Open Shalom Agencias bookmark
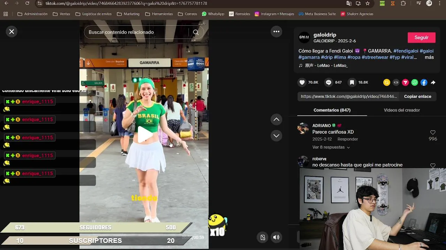Screen dimensions: 446x250 coord(357,14)
